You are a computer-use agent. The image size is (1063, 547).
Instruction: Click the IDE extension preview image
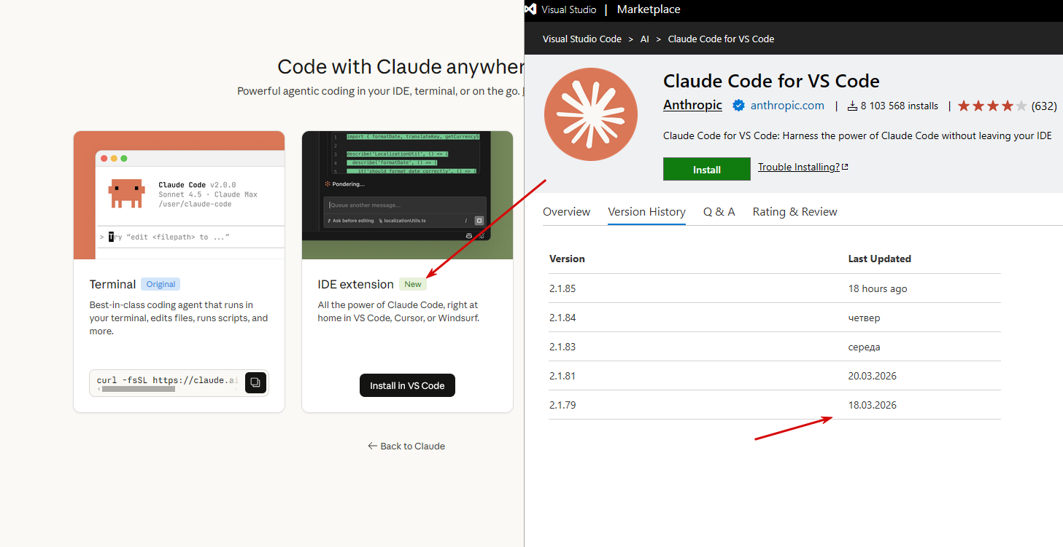pos(407,194)
